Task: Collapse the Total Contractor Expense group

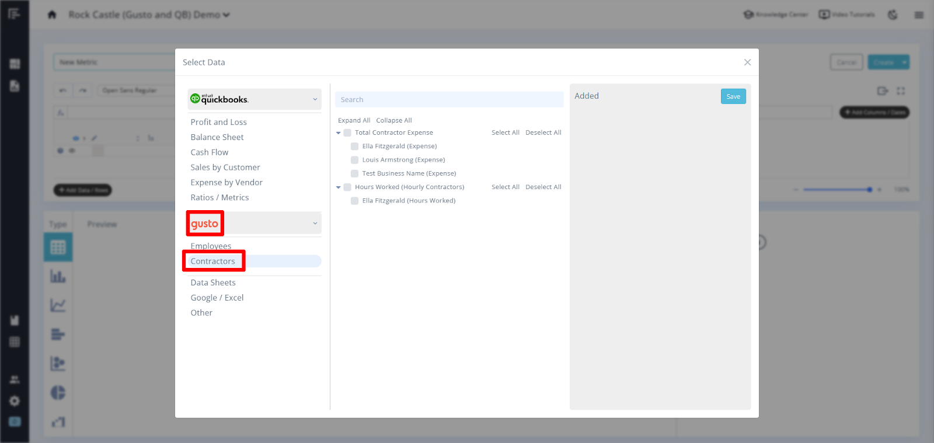Action: pos(339,133)
